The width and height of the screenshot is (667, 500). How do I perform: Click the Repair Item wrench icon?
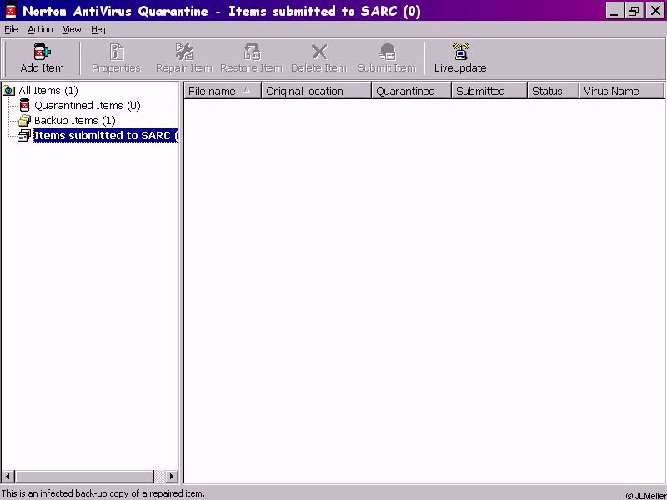pos(184,52)
